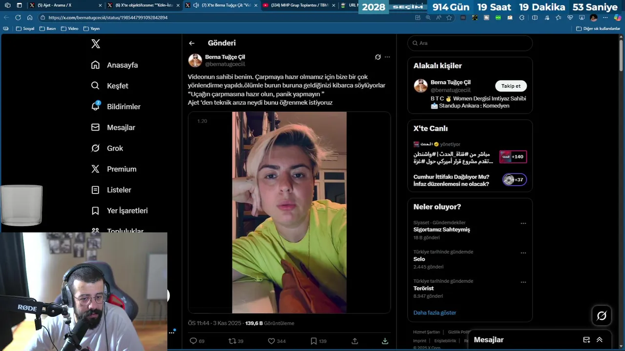The height and width of the screenshot is (351, 625).
Task: Open the X logo home icon
Action: pyautogui.click(x=96, y=44)
